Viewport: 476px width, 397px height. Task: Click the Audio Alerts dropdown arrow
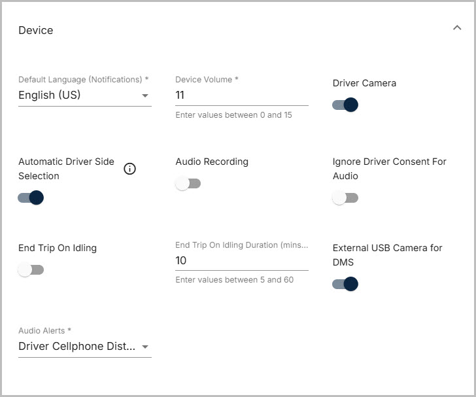click(144, 347)
